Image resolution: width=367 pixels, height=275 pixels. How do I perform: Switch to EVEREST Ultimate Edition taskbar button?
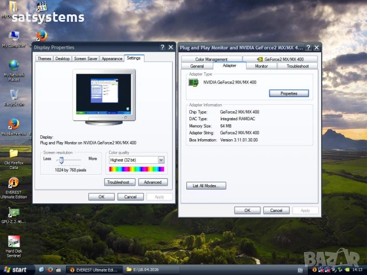pyautogui.click(x=94, y=270)
